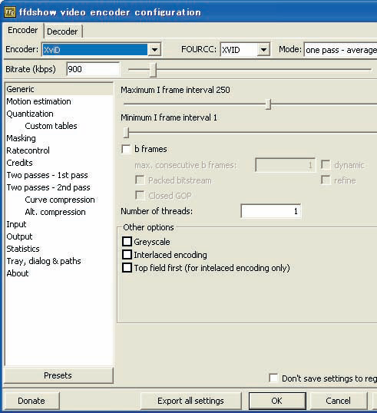Select Custom tables in the list
The width and height of the screenshot is (377, 413).
(51, 126)
